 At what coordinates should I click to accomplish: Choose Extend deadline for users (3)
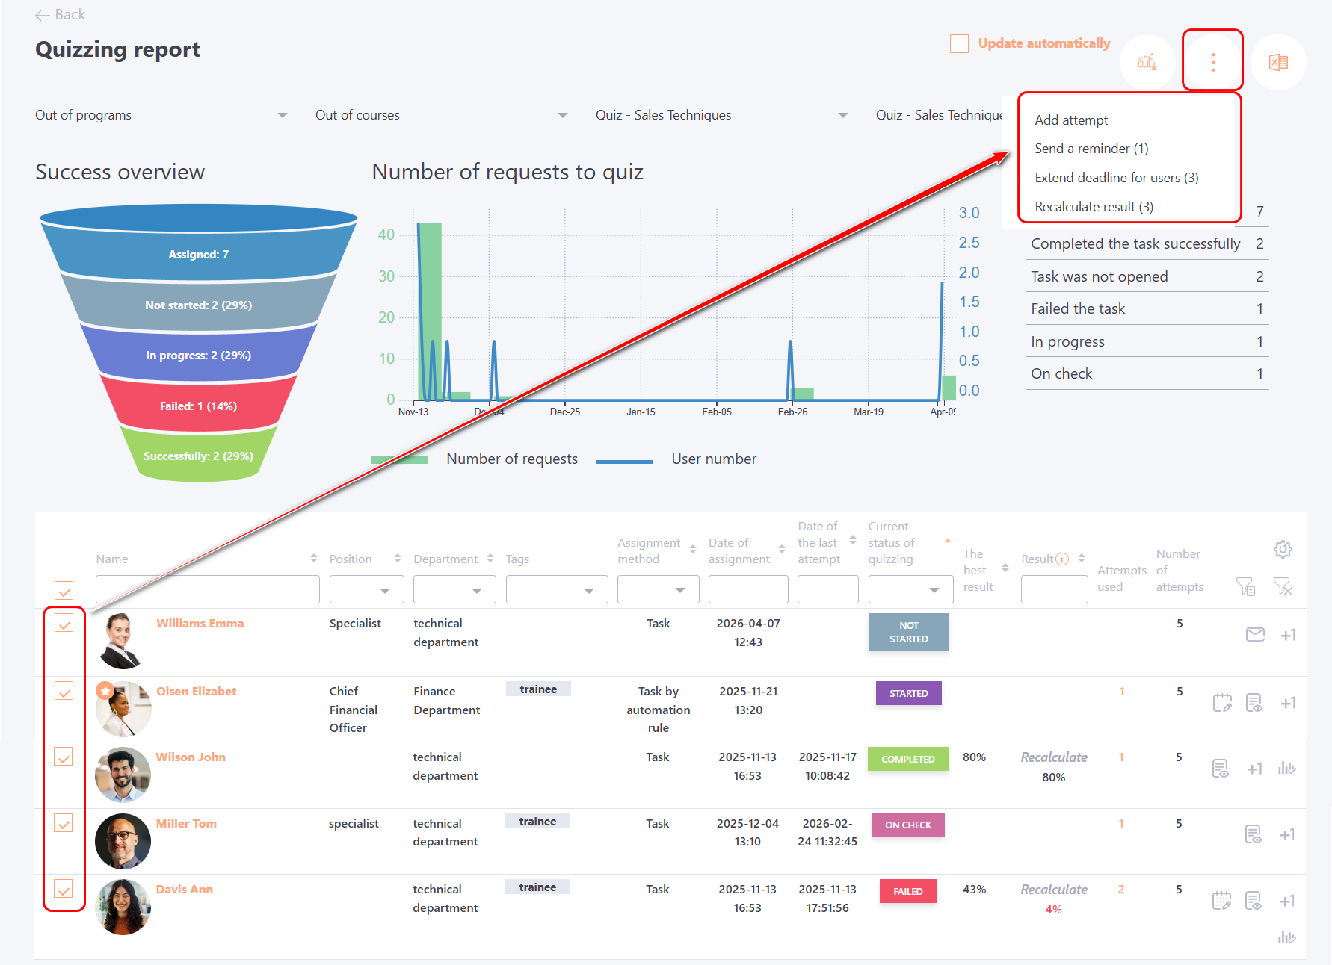tap(1116, 178)
